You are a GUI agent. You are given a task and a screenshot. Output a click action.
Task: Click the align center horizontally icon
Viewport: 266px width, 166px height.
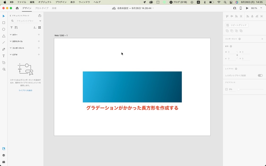252,16
